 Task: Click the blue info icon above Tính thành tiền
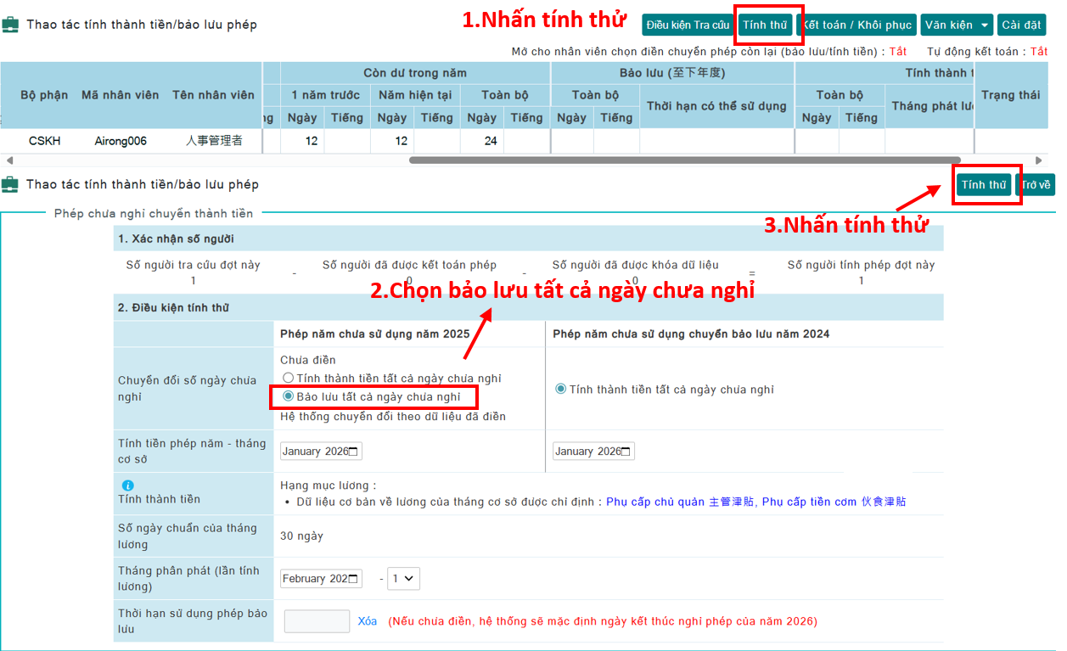coord(128,485)
